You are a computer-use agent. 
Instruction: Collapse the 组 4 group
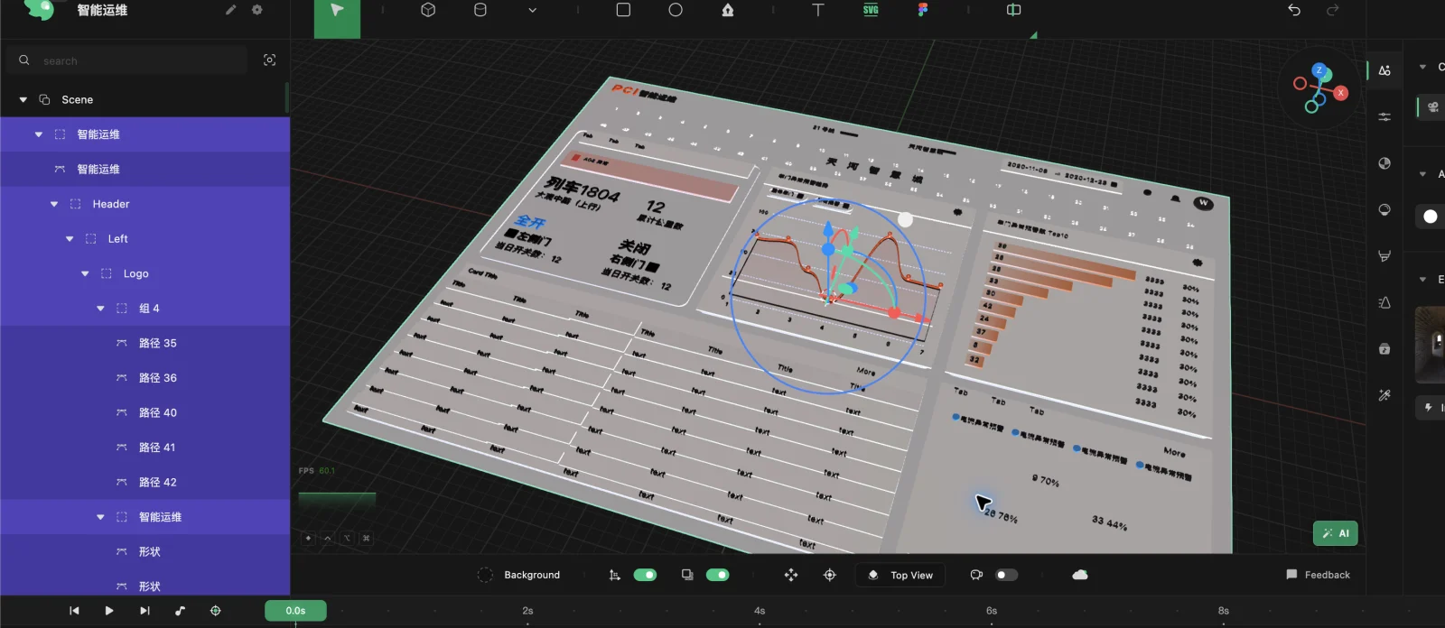click(100, 309)
